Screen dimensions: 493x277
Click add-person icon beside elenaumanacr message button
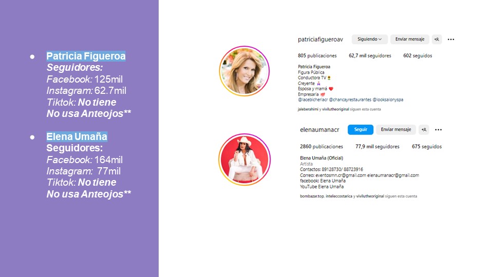coord(424,129)
